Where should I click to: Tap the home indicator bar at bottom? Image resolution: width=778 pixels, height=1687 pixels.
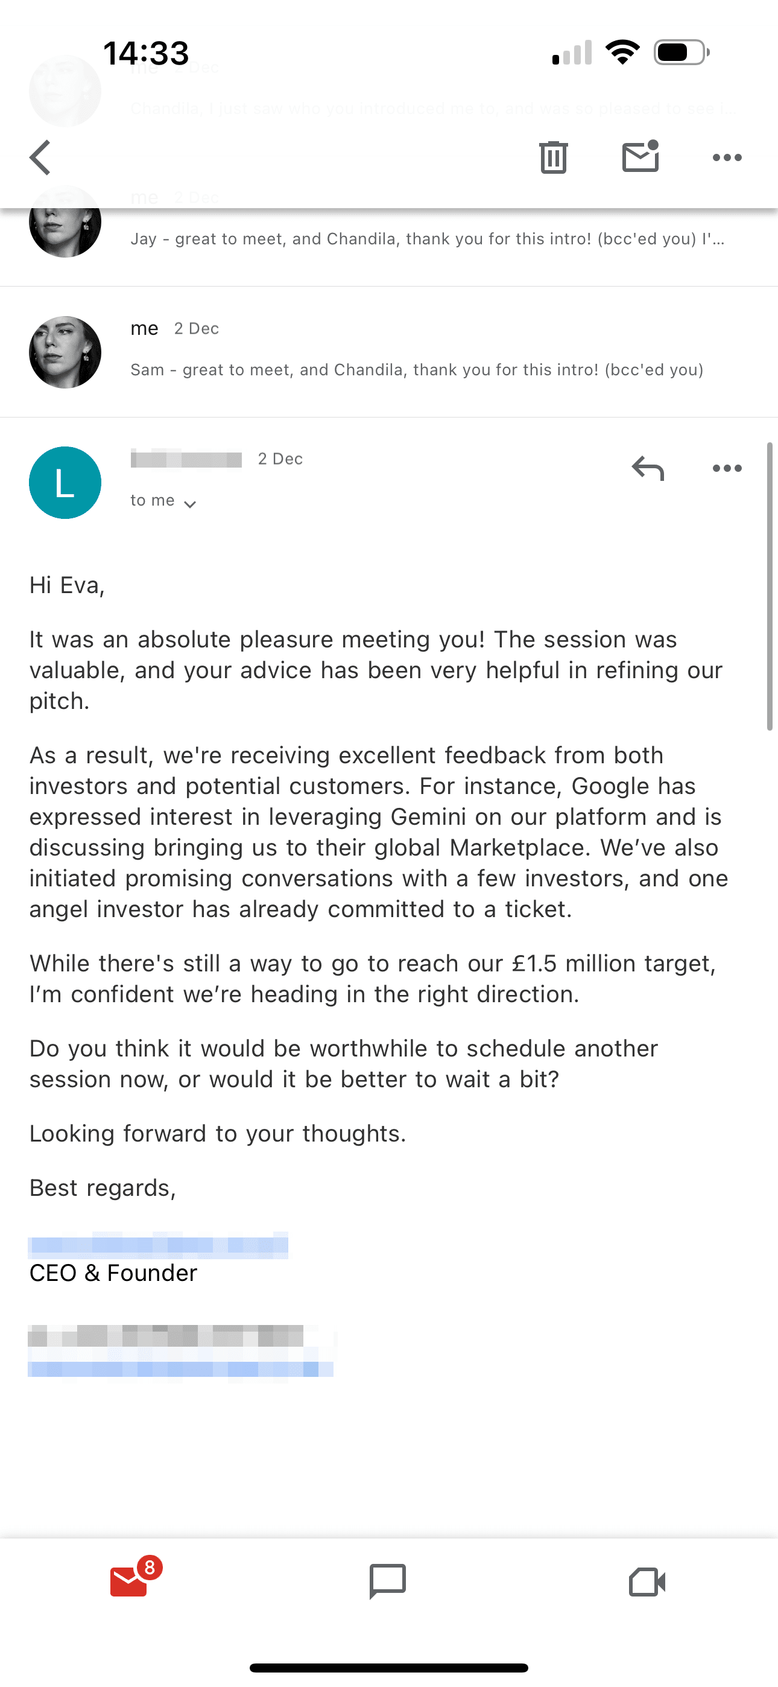pyautogui.click(x=389, y=1667)
